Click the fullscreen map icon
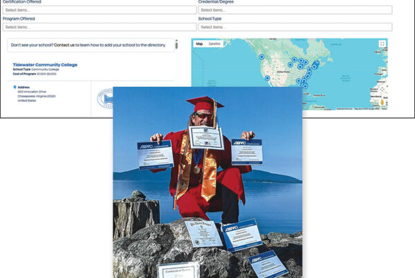Viewport: 415px width, 278px height. (382, 44)
